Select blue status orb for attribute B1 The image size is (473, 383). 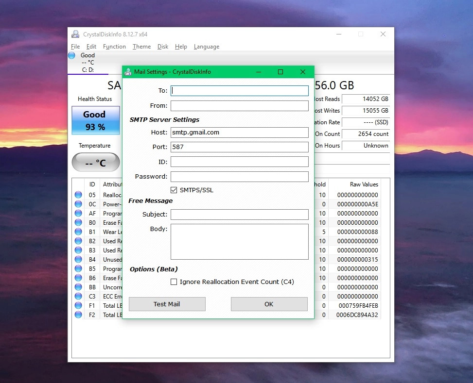click(78, 232)
